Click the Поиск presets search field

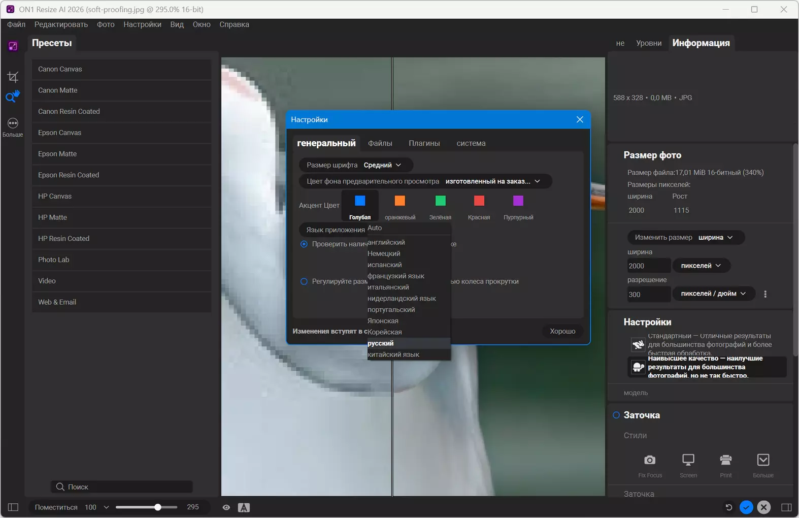point(122,487)
